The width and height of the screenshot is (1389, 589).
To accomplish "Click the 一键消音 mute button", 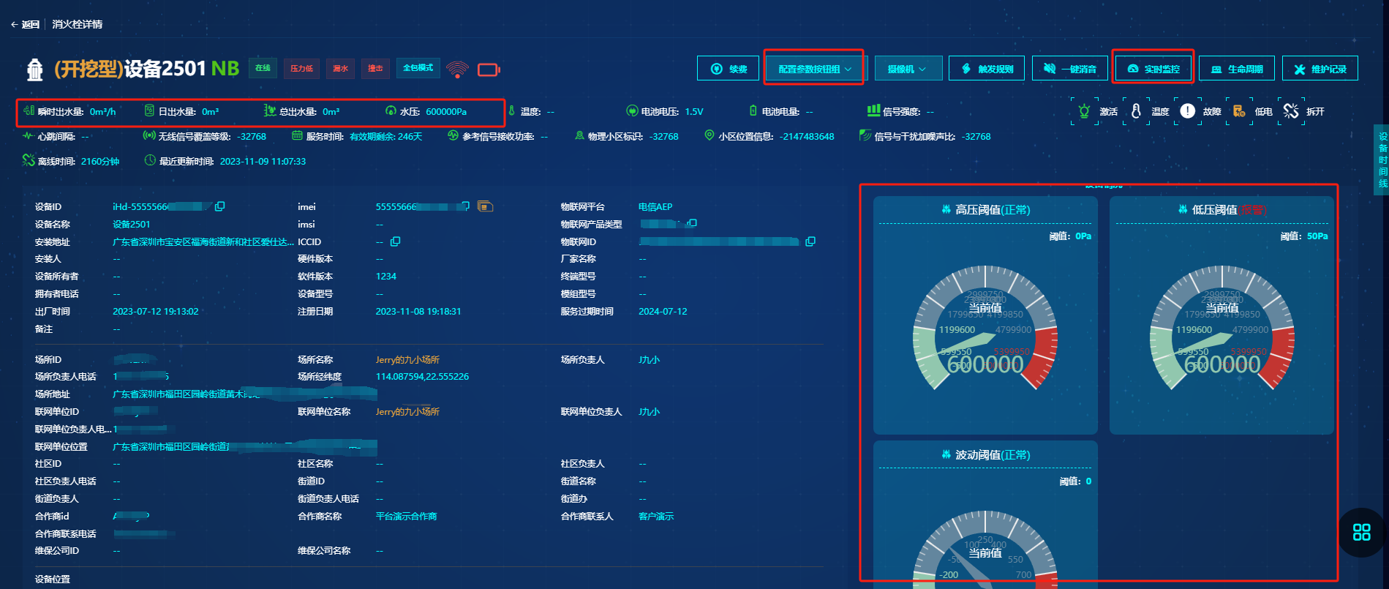I will pyautogui.click(x=1069, y=69).
